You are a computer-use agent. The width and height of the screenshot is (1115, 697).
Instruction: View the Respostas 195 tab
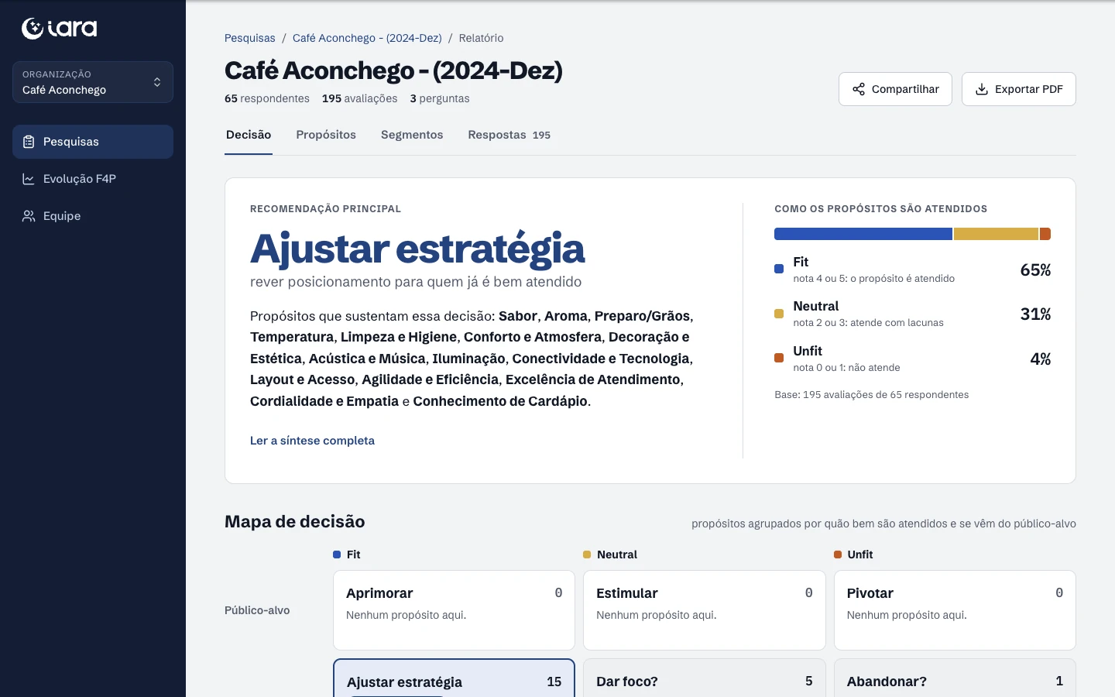[509, 135]
